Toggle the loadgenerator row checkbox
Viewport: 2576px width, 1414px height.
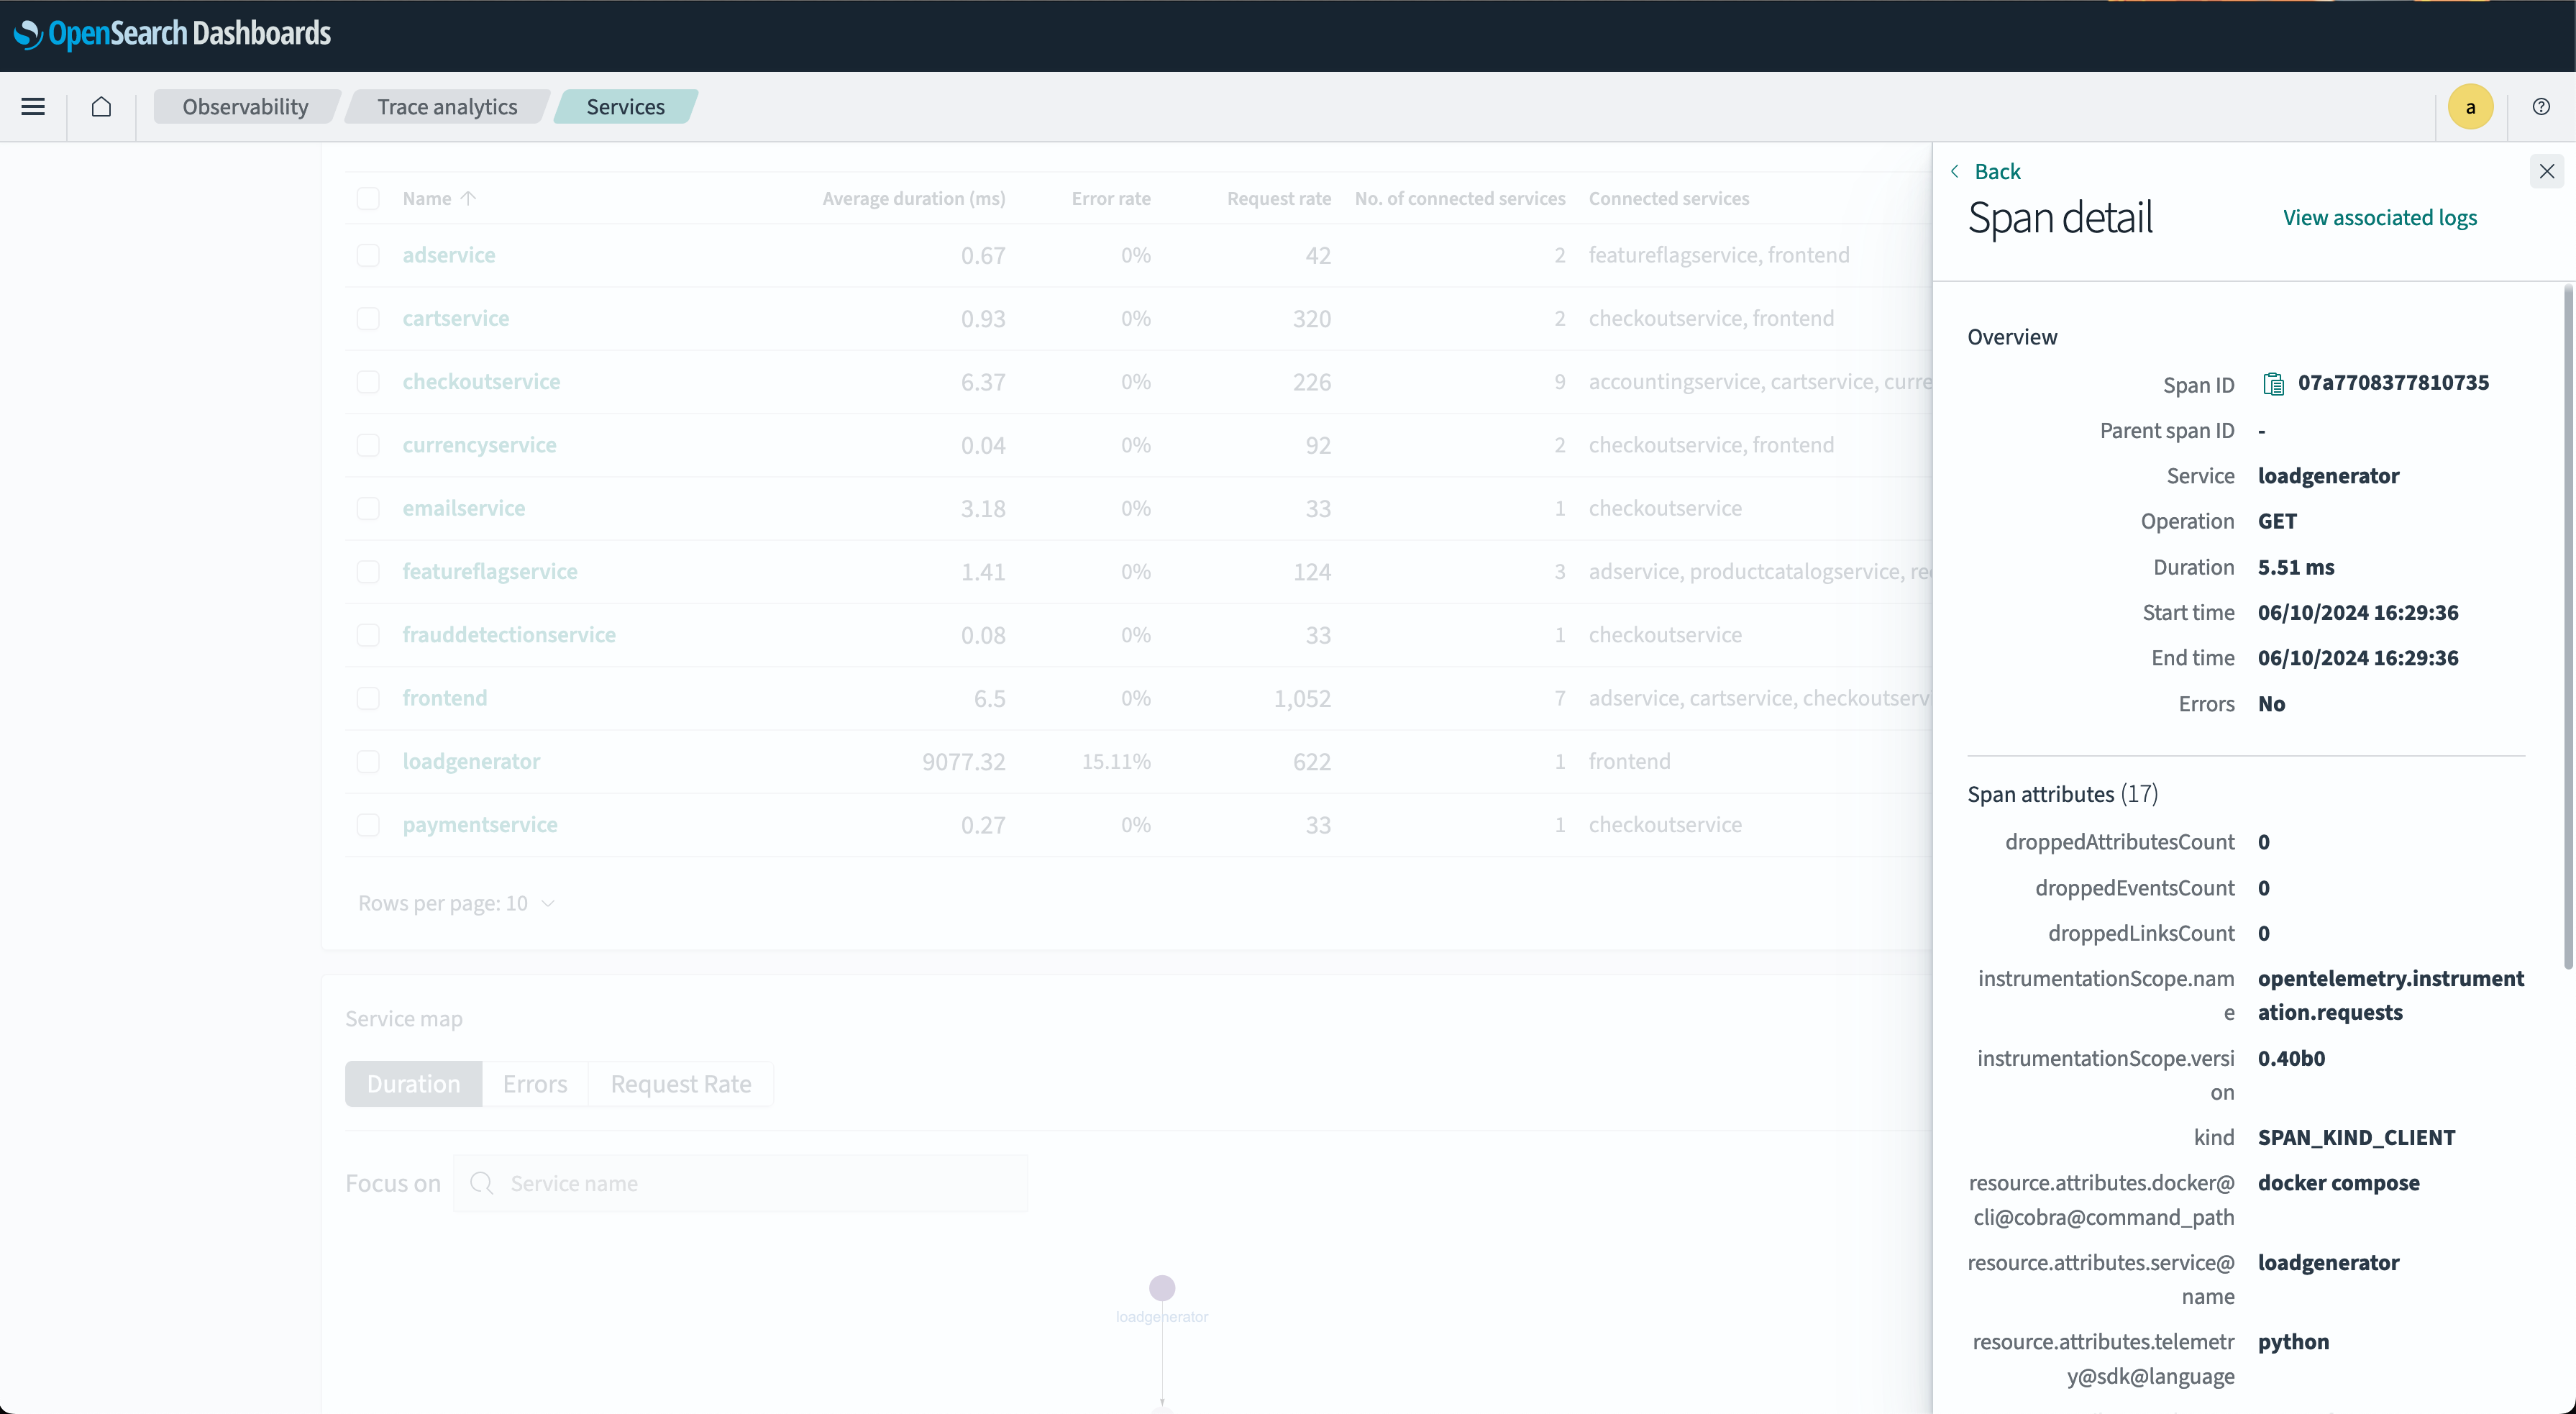point(368,761)
